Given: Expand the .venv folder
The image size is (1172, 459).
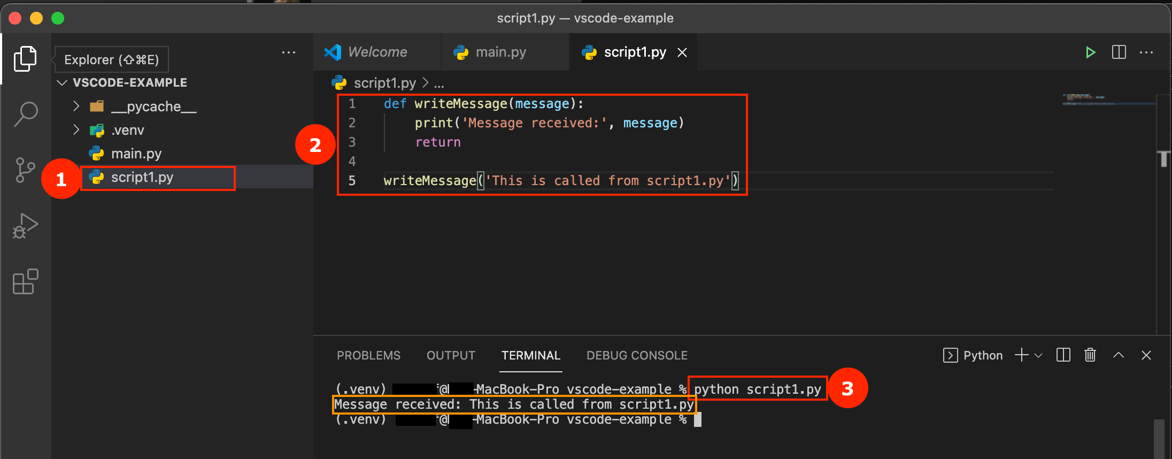Looking at the screenshot, I should [x=76, y=130].
